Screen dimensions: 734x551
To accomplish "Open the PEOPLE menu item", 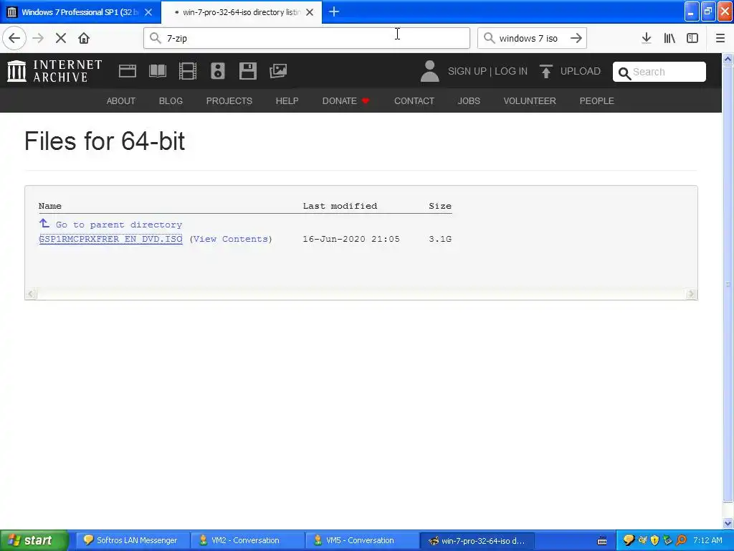I will [x=597, y=100].
